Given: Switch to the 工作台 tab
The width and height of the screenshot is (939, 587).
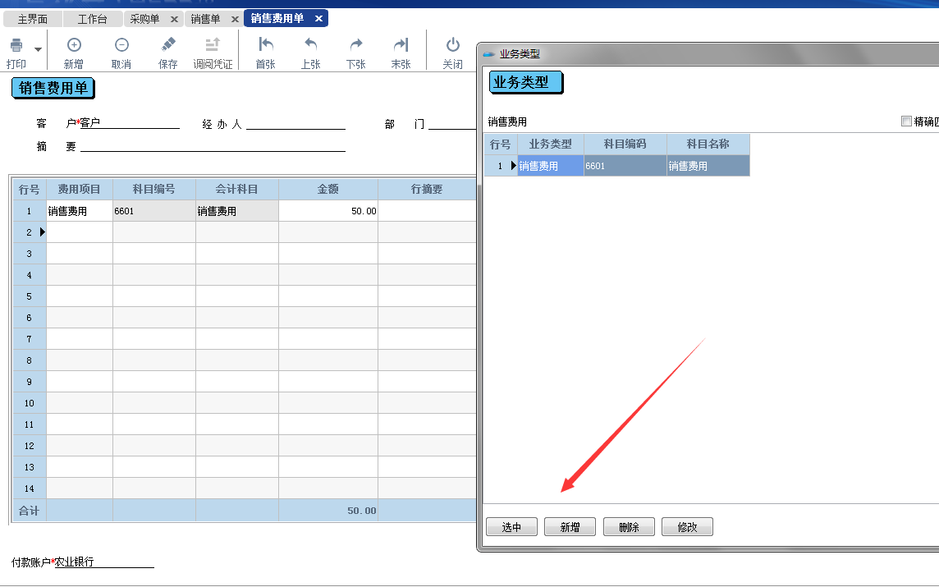Looking at the screenshot, I should click(x=92, y=19).
